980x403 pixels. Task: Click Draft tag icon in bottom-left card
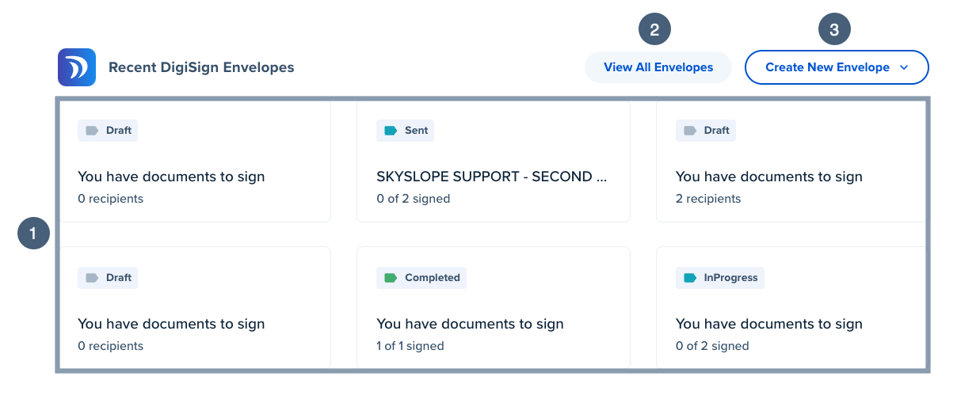coord(91,278)
